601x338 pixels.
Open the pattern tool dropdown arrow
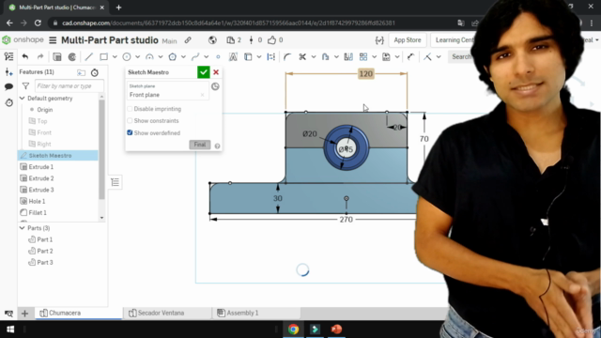[x=375, y=56]
